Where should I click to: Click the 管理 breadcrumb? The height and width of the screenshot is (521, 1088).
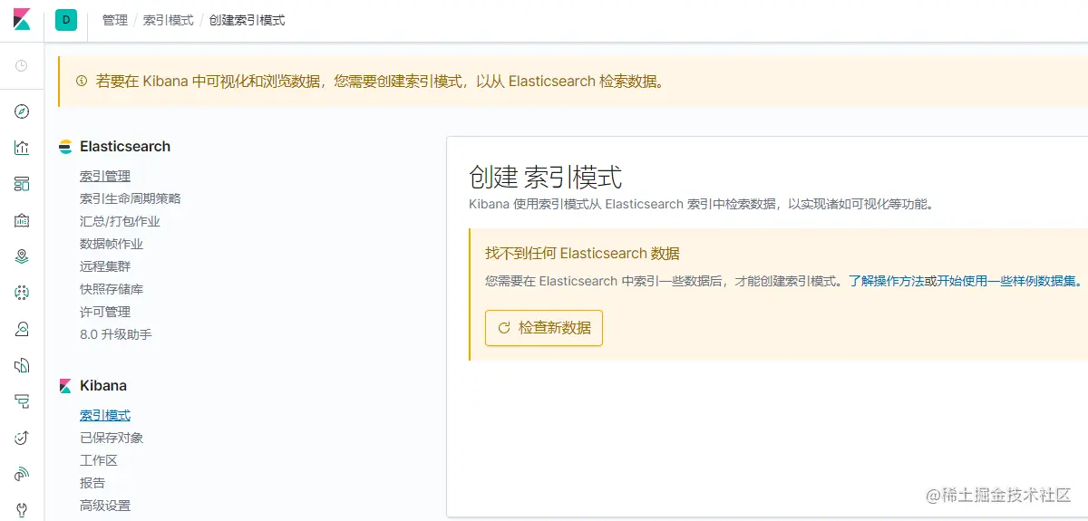115,20
